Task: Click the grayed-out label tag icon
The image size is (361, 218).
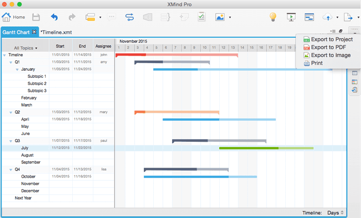Action: pos(184,17)
